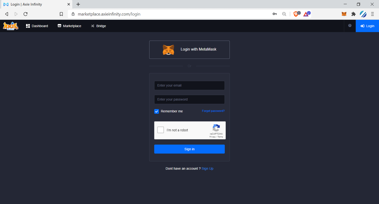Click the Dashboard grid icon
Image resolution: width=379 pixels, height=204 pixels.
(28, 26)
